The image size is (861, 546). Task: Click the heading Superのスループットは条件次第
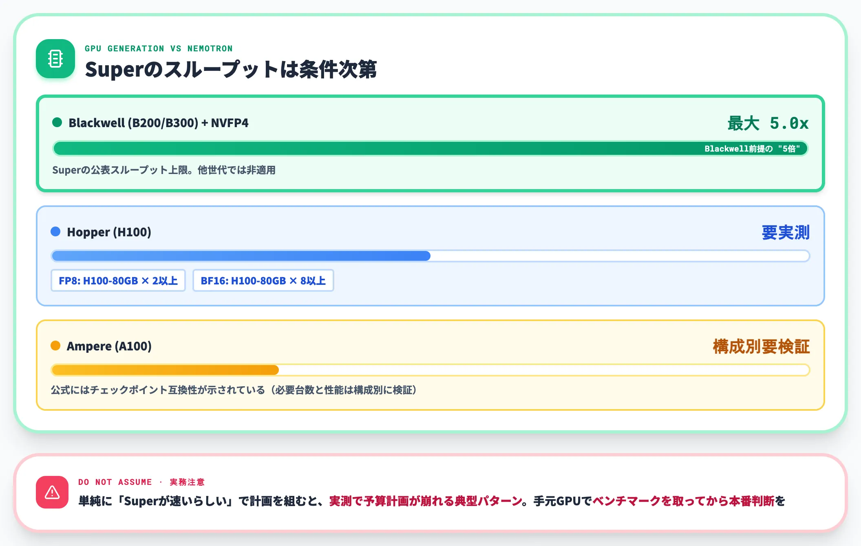[231, 69]
